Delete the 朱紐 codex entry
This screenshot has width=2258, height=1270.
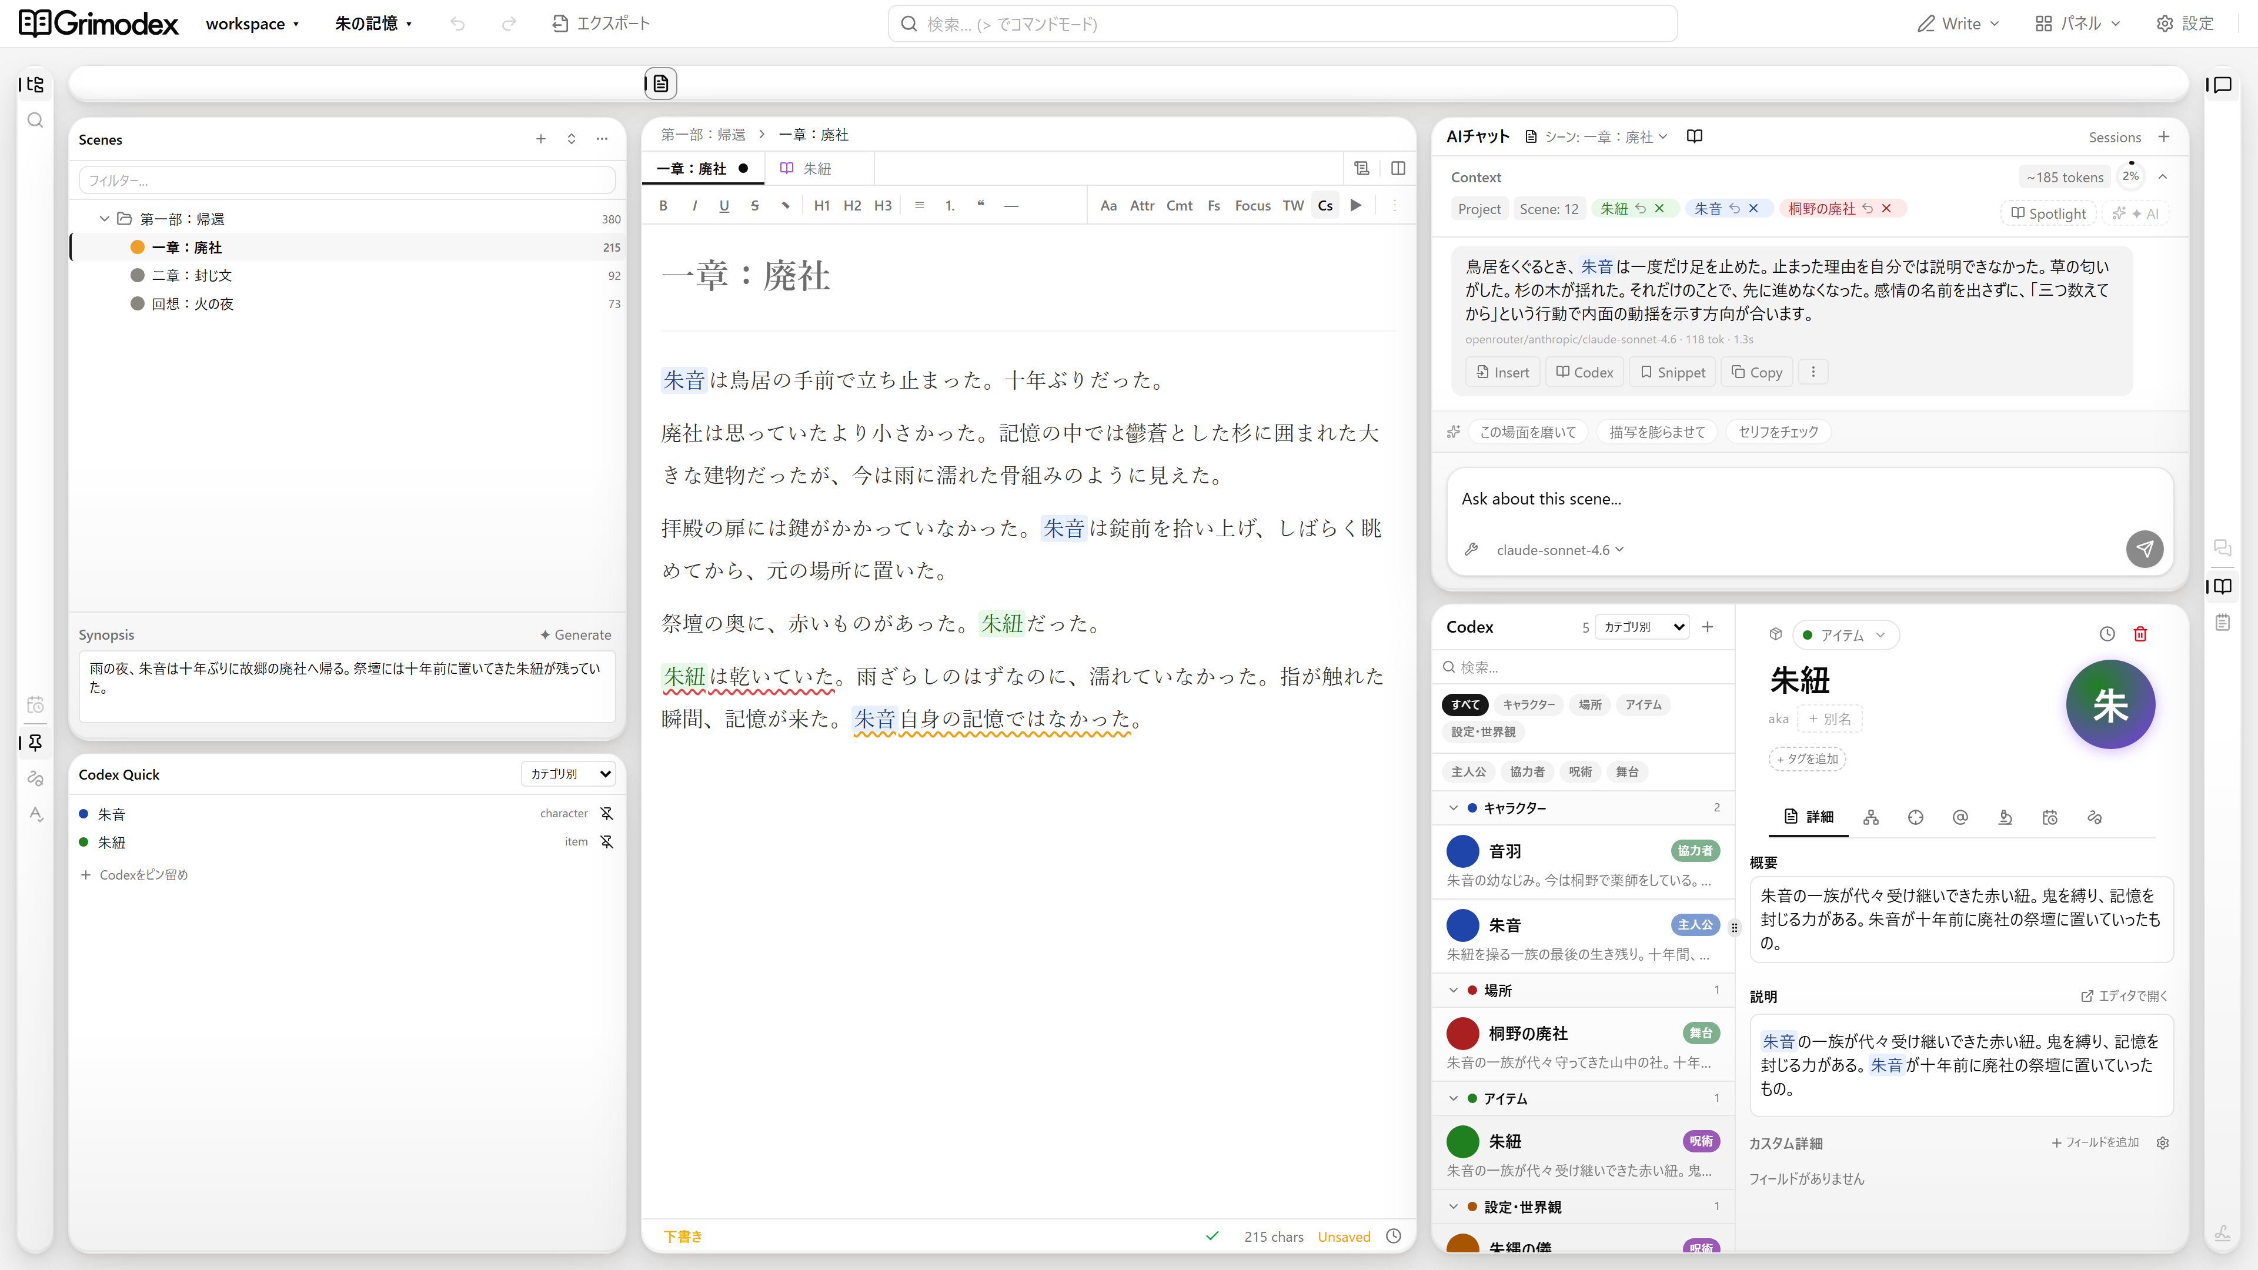pyautogui.click(x=2140, y=634)
